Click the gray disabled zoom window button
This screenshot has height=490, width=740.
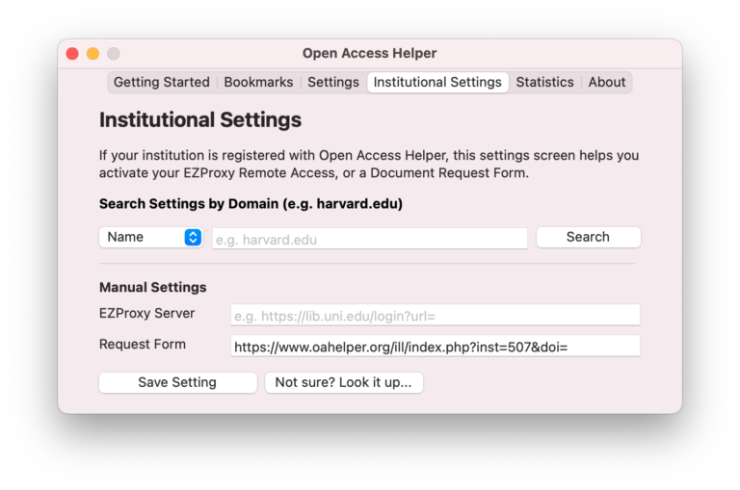coord(114,54)
